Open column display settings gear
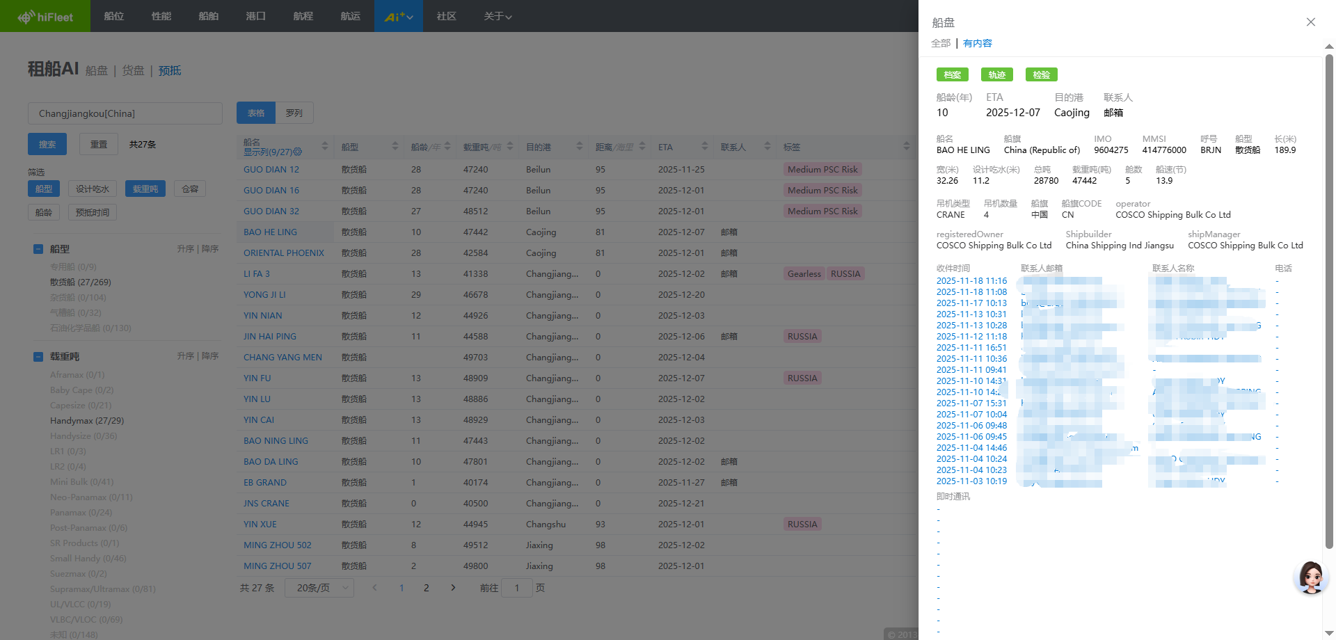The height and width of the screenshot is (640, 1336). pyautogui.click(x=298, y=152)
